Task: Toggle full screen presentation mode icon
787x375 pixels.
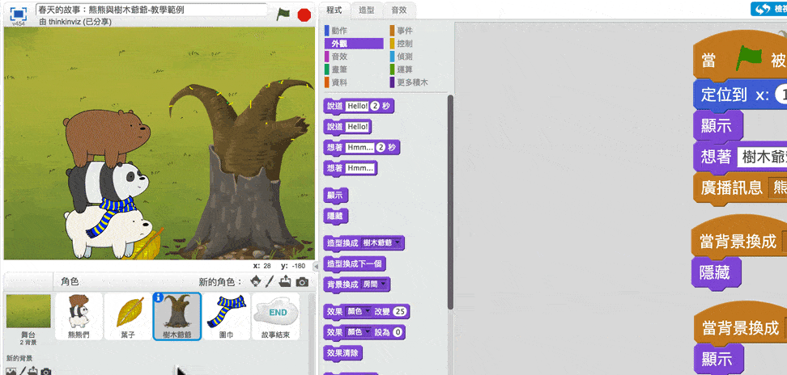Action: tap(19, 15)
